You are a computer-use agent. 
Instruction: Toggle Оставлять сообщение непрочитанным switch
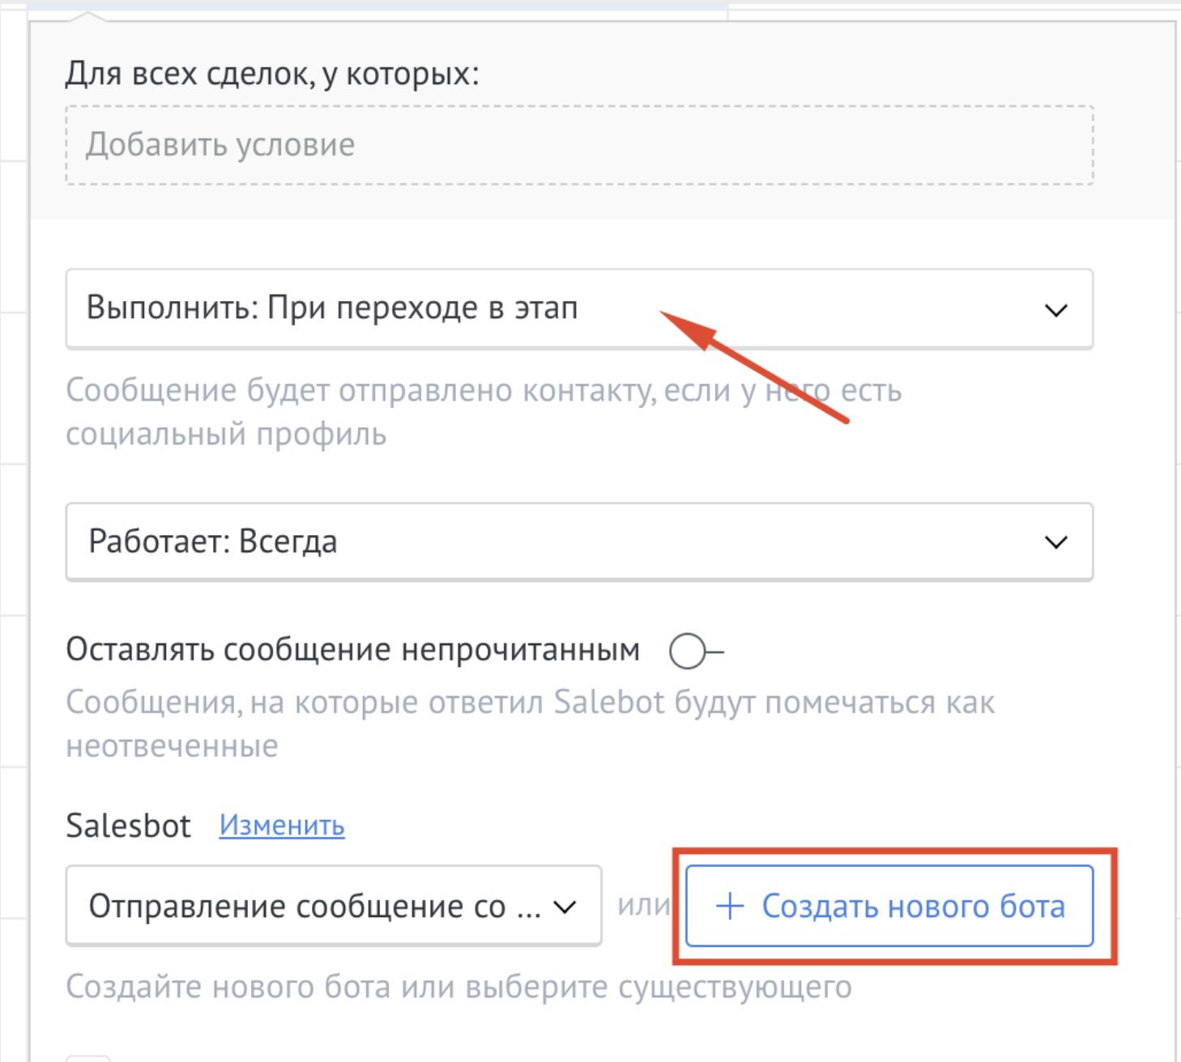695,651
